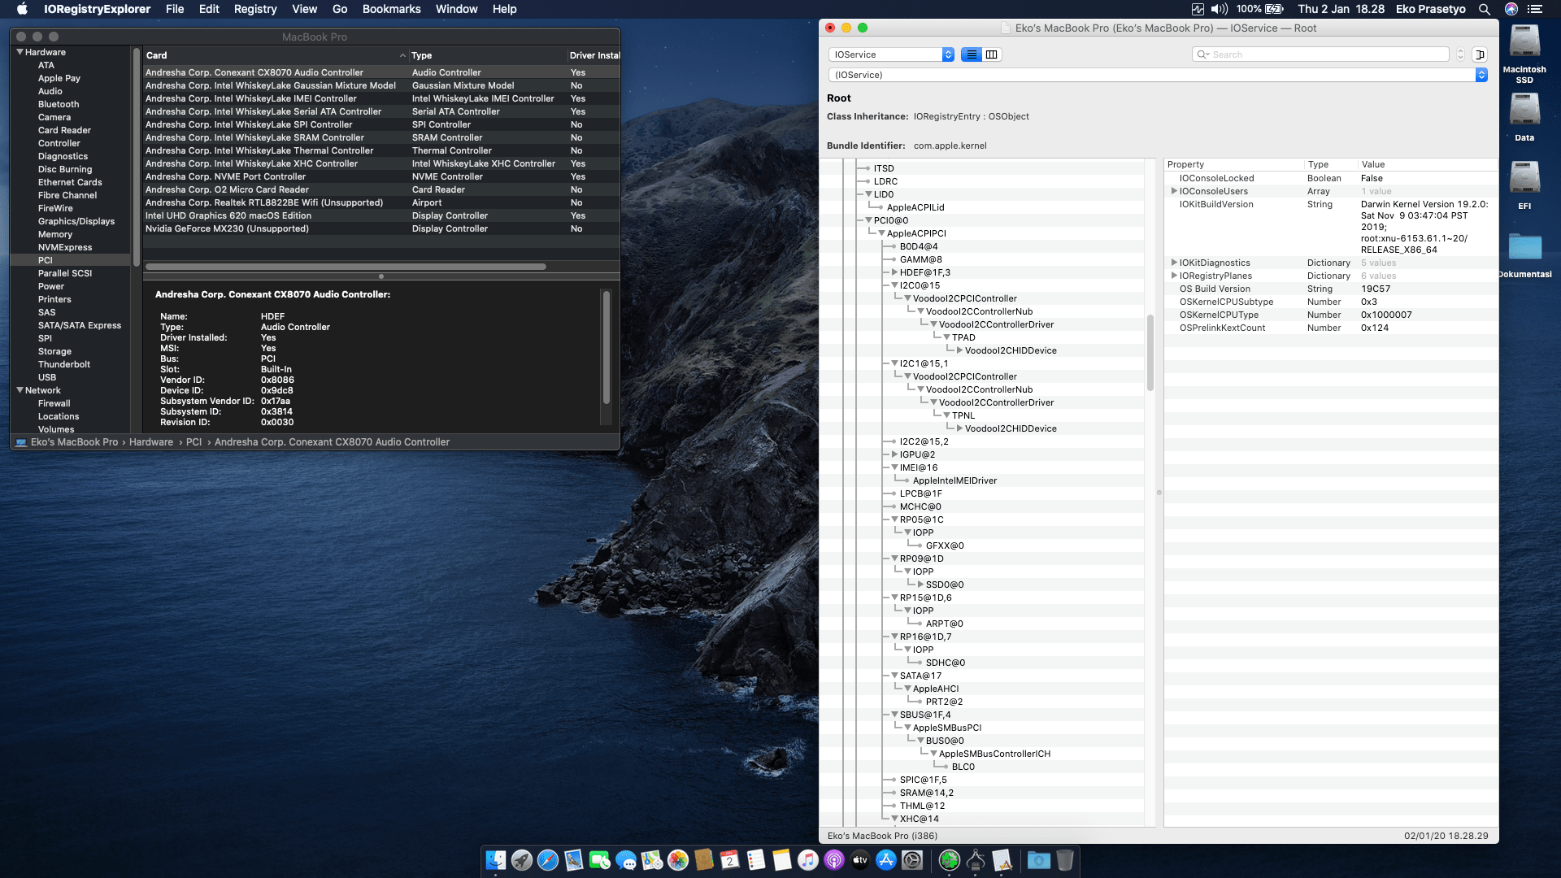Click the search field in IORegistryExplorer
This screenshot has height=878, width=1561.
coord(1320,54)
